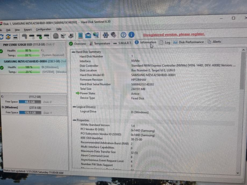
Task: Open the Disk Performance tab
Action: tap(188, 42)
